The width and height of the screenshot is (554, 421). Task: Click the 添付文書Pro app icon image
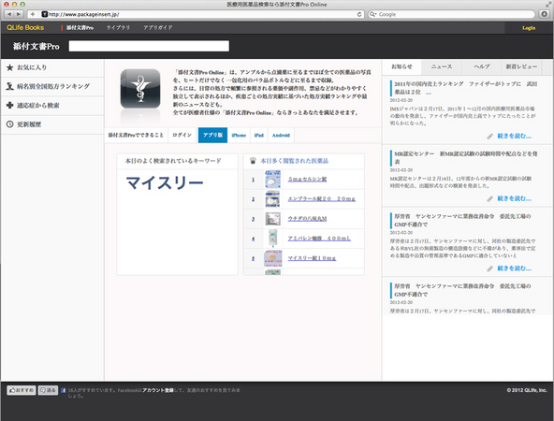(140, 89)
